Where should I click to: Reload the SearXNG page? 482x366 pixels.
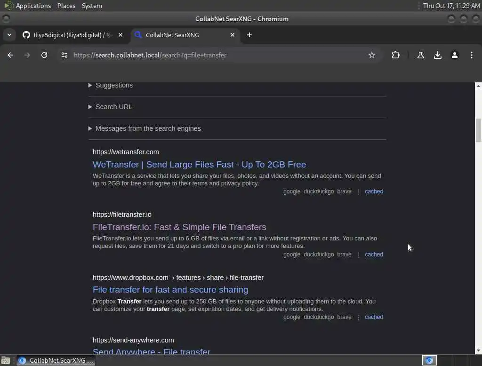[x=44, y=55]
